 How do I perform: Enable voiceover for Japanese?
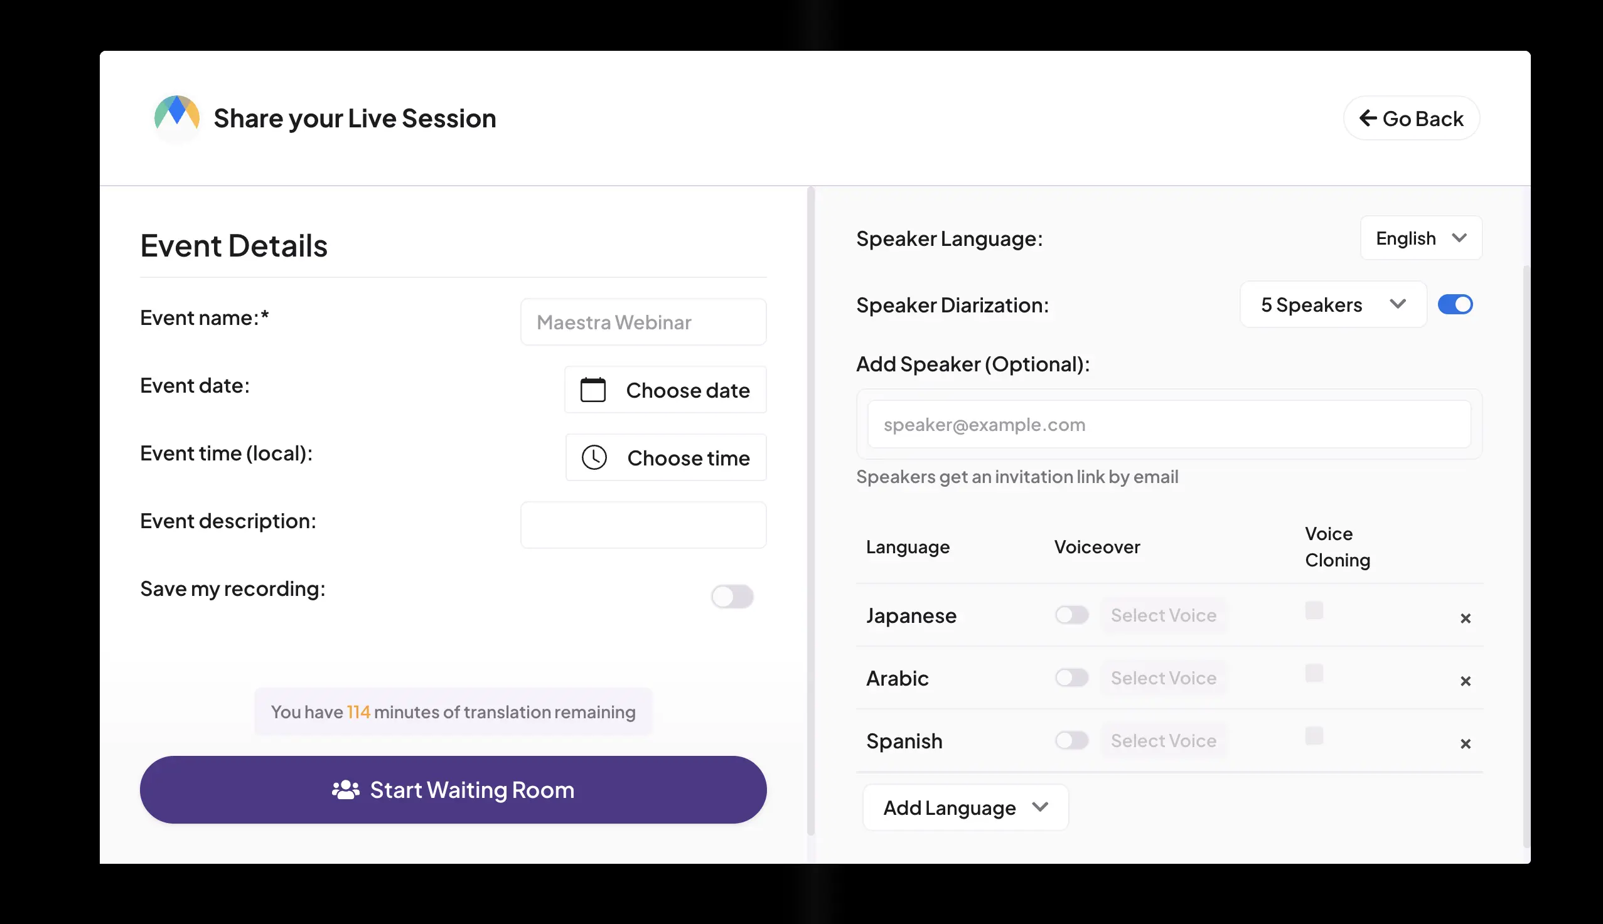point(1071,614)
